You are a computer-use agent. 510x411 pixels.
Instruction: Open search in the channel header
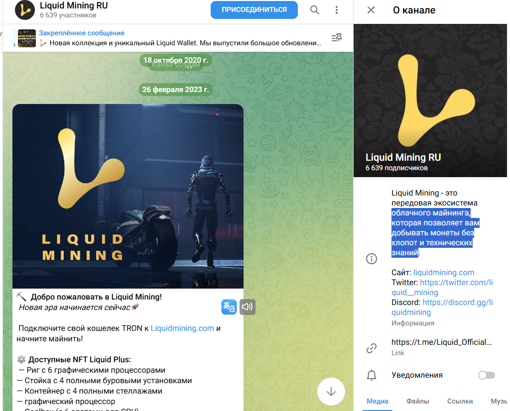click(x=315, y=10)
